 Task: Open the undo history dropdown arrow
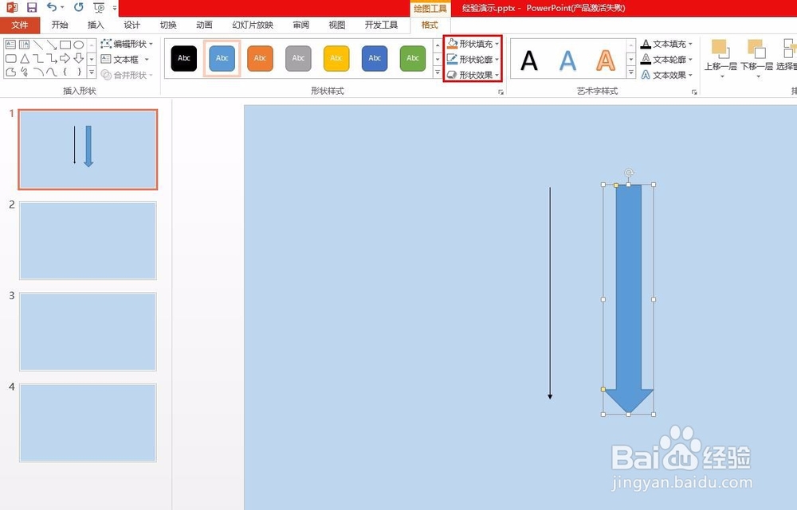(62, 7)
